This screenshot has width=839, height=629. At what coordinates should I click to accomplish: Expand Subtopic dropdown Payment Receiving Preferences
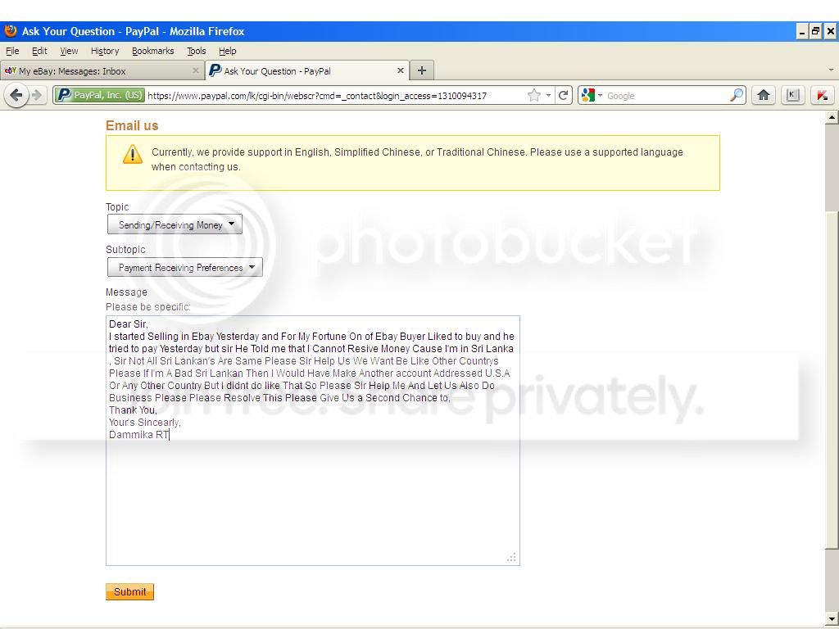pyautogui.click(x=184, y=268)
